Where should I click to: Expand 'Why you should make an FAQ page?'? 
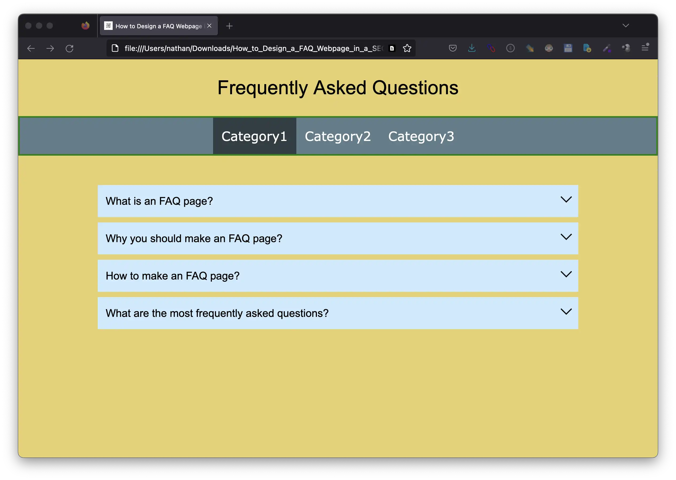(x=566, y=237)
